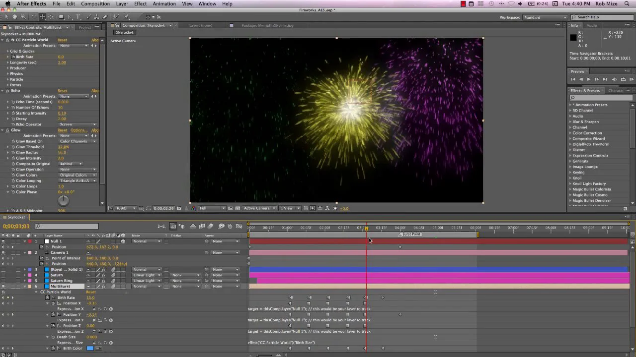Select the Puppet Pin tool
The height and width of the screenshot is (357, 636).
click(x=126, y=17)
